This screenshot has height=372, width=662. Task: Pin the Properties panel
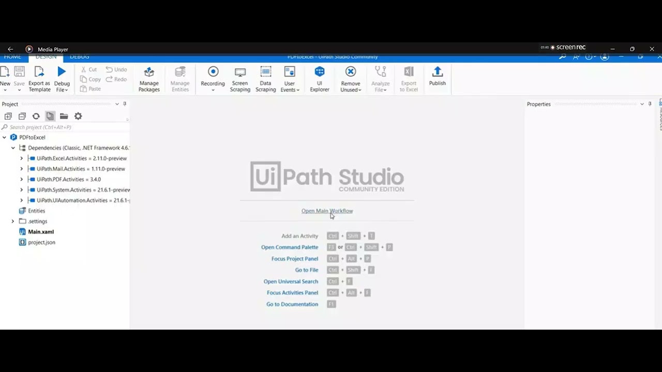tap(650, 104)
